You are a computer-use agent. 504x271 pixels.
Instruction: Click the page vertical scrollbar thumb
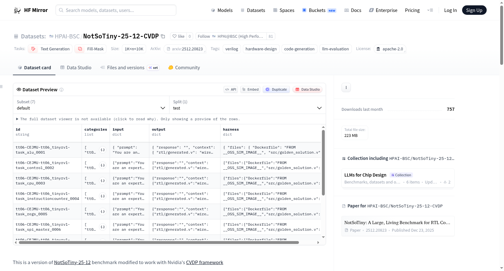(501, 35)
